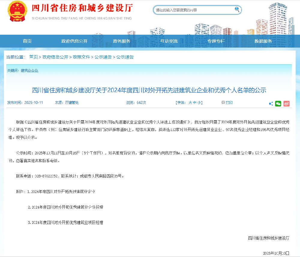Open the 政务服务 navigation menu

pyautogui.click(x=121, y=41)
